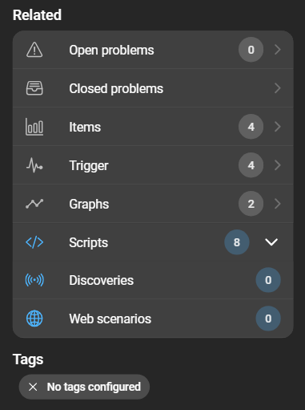Screen dimensions: 305x410
Task: Click the X on No tags configured chip
Action: [x=33, y=387]
